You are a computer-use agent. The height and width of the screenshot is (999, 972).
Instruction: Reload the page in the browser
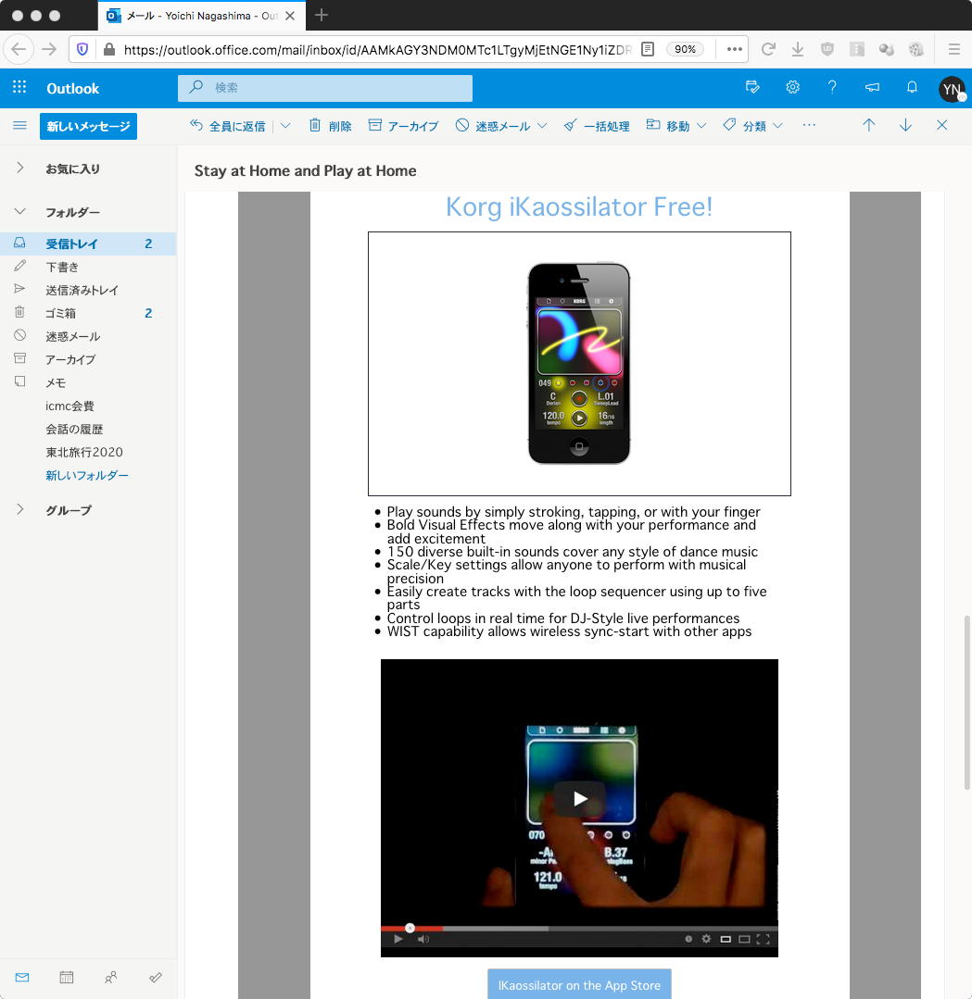click(768, 49)
